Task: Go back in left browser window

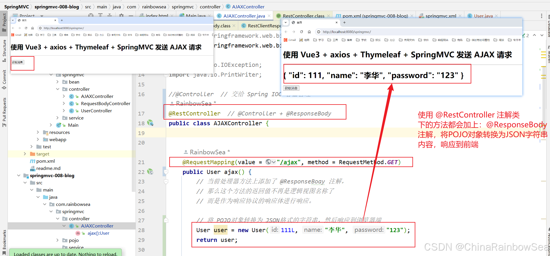Action: coord(13,28)
